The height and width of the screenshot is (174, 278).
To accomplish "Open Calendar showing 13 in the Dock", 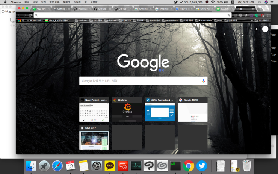I will tap(70, 166).
